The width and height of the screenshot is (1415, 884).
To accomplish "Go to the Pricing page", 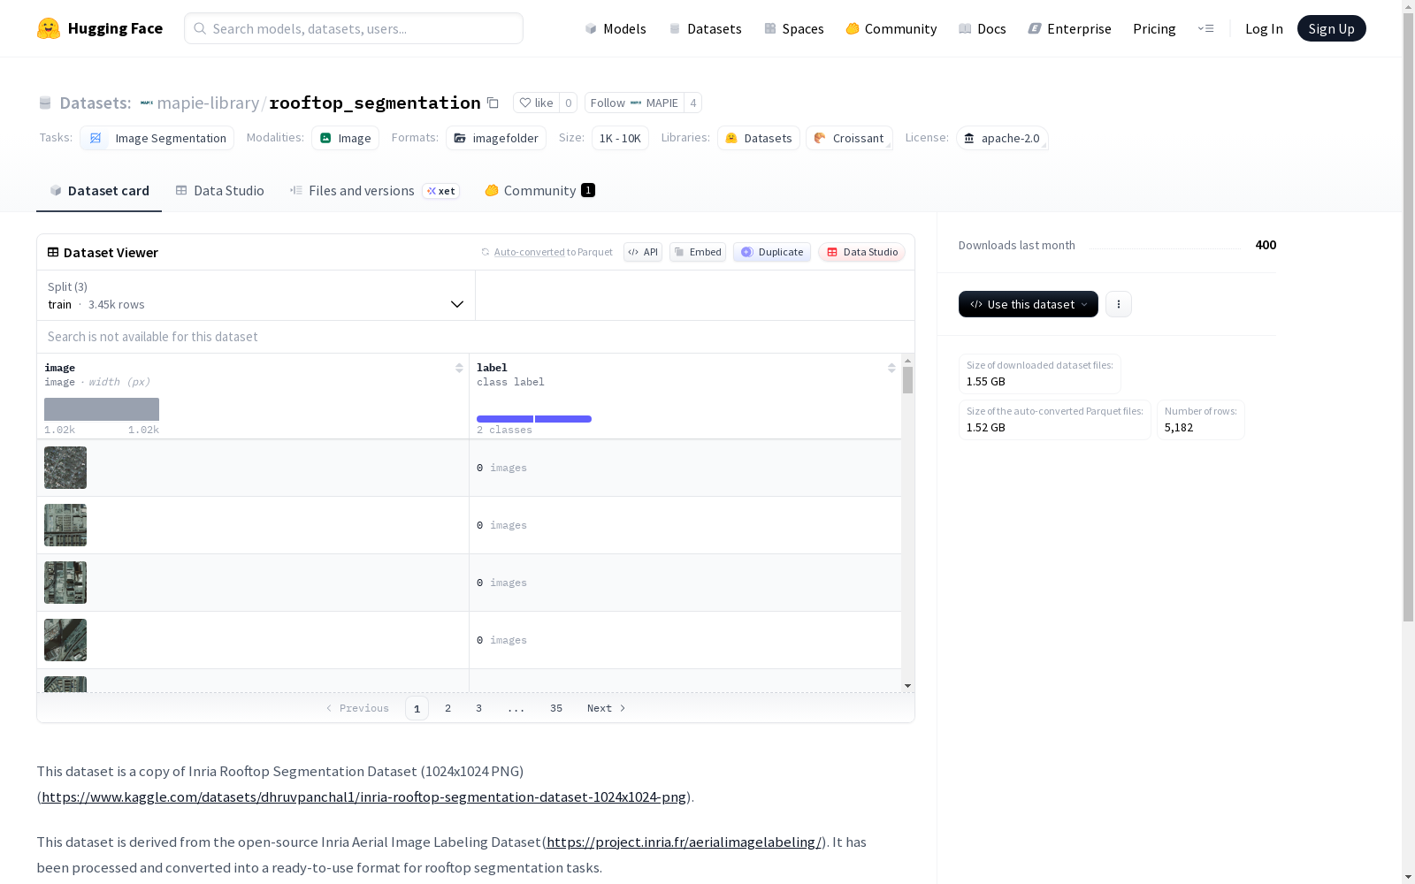I will [x=1154, y=28].
